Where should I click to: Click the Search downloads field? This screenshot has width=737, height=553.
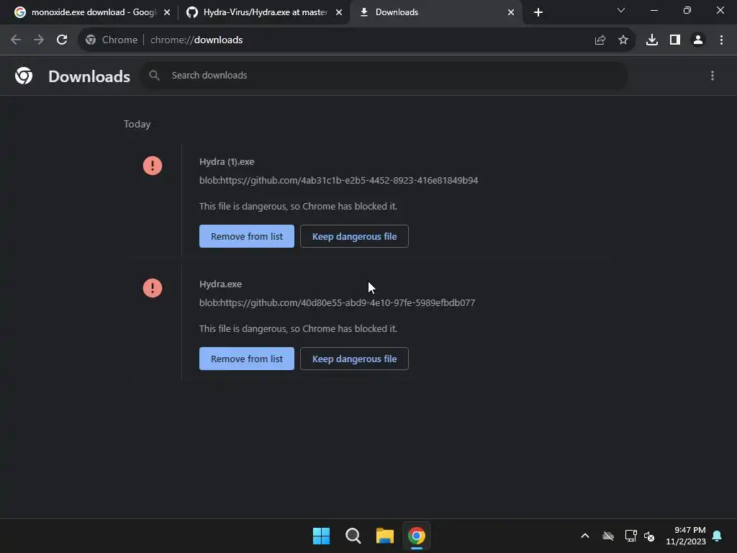click(384, 75)
